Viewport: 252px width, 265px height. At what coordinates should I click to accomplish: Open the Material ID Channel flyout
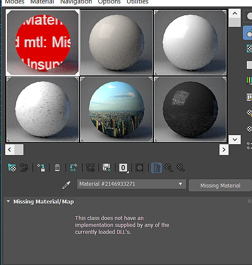(x=123, y=168)
